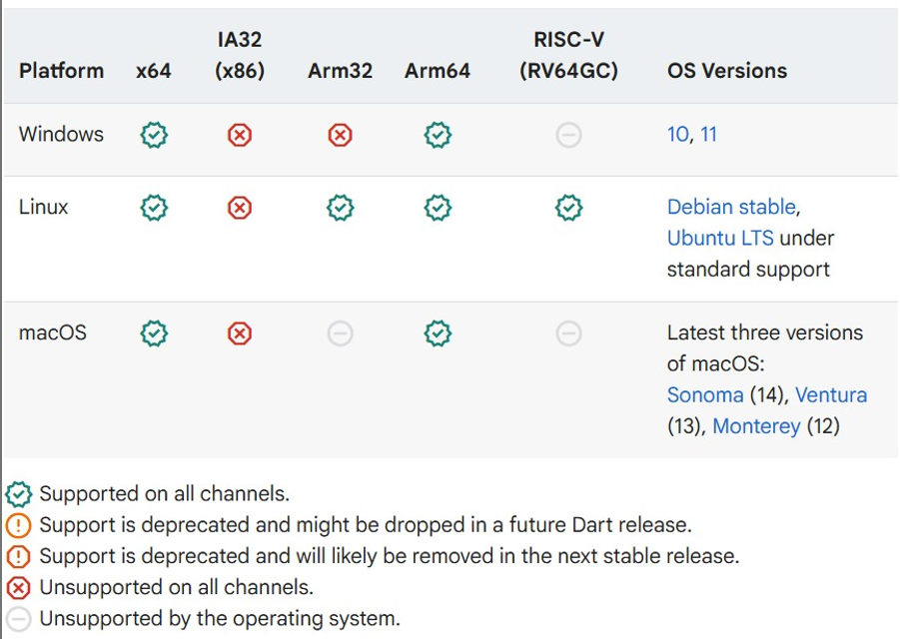This screenshot has height=639, width=900.
Task: Click the Linux Arm32 supported checkmark icon
Action: tap(340, 208)
